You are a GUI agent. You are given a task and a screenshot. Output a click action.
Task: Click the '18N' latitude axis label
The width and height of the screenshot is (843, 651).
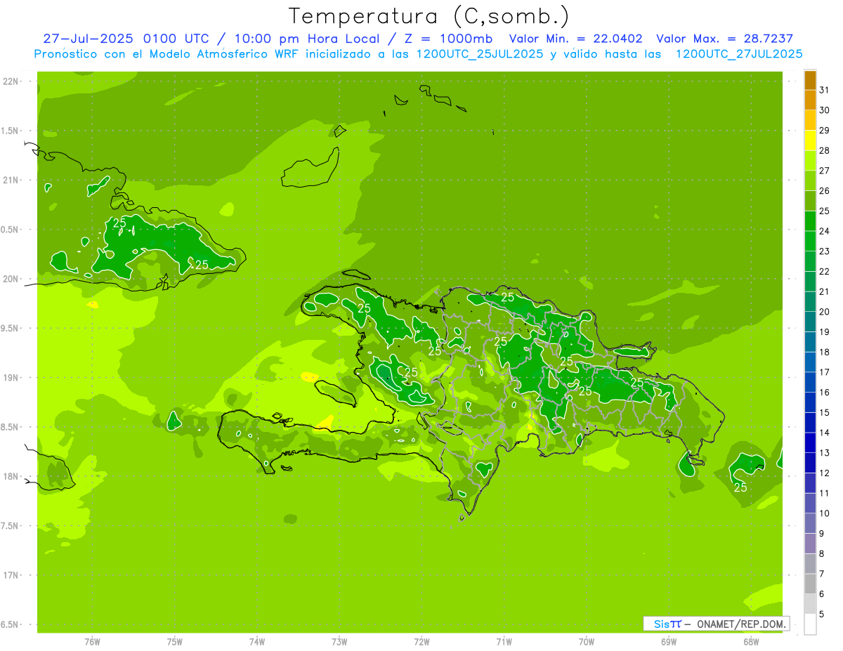(11, 476)
